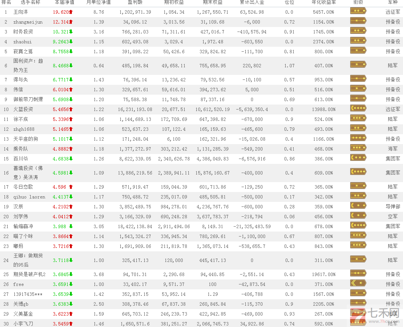Click the rank badge for 善境投资 row
403x327 pixels.
tap(358, 171)
